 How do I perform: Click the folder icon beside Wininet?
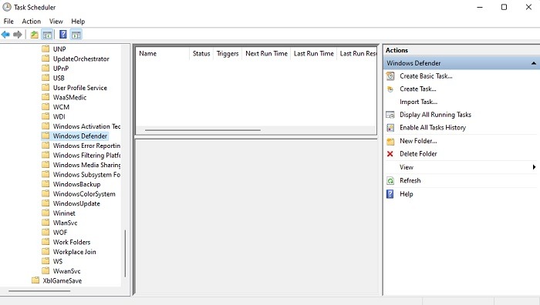click(46, 213)
